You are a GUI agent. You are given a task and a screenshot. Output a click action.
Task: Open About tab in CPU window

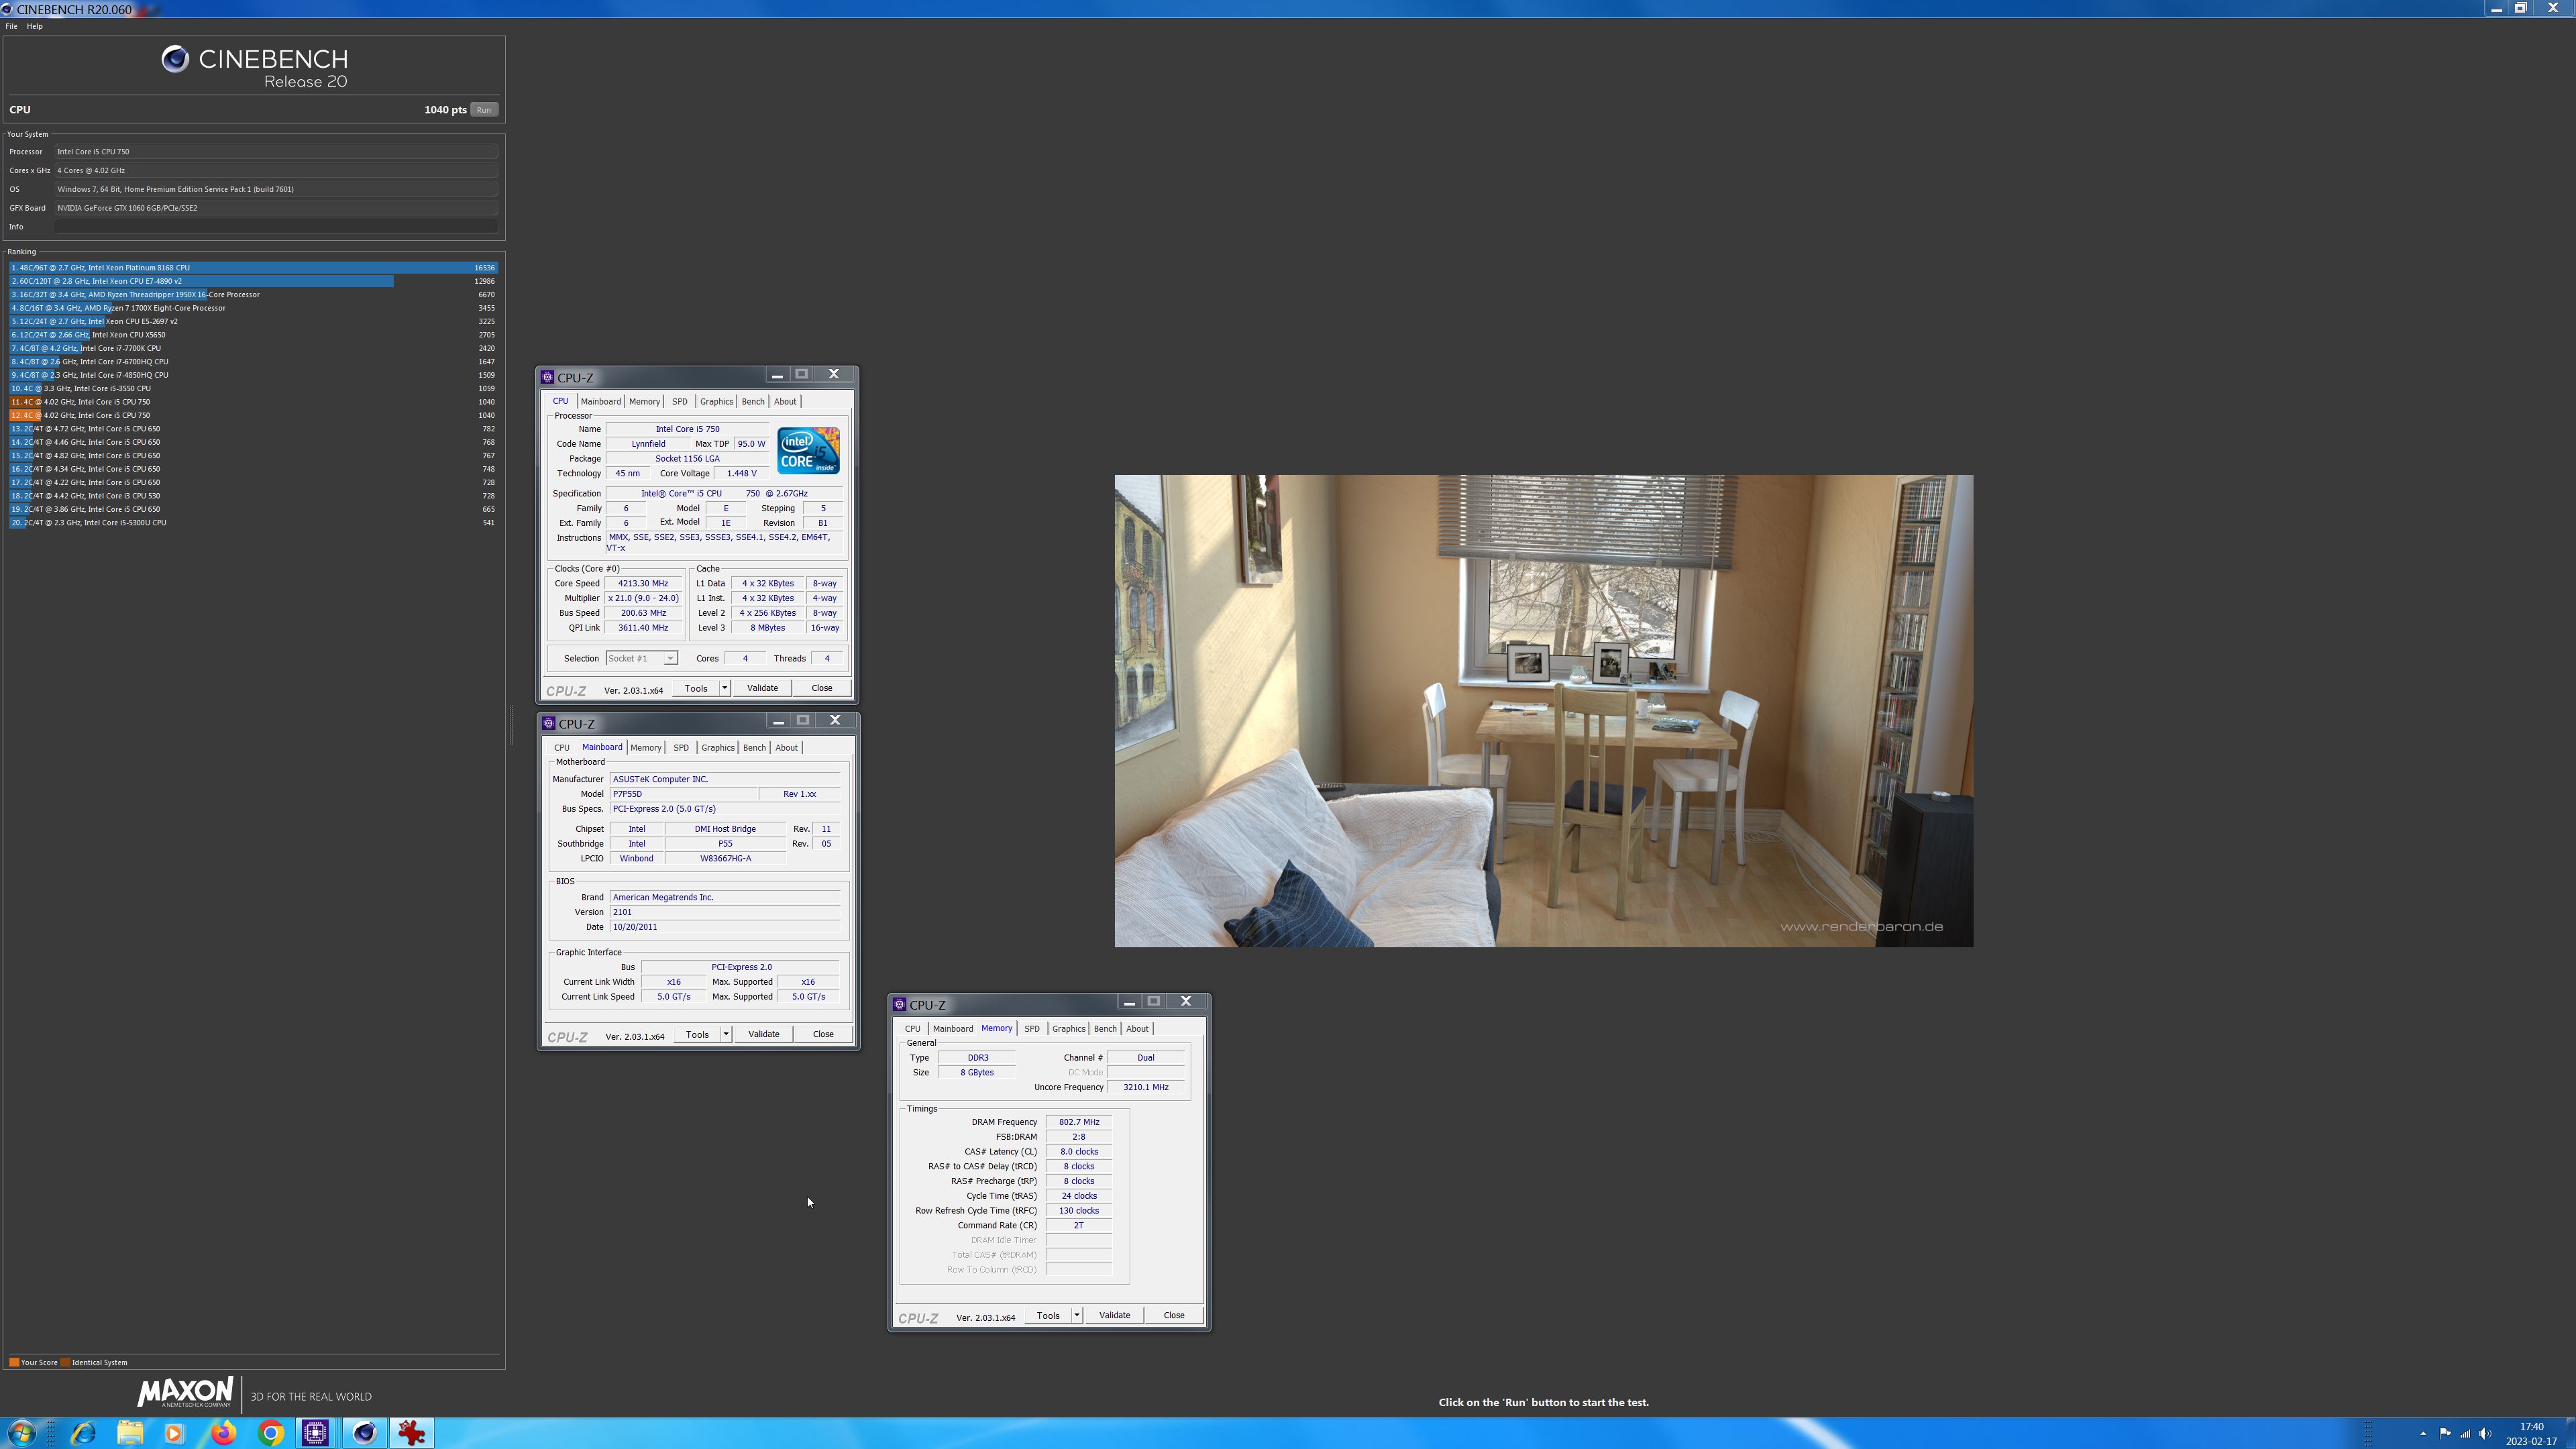[x=785, y=401]
